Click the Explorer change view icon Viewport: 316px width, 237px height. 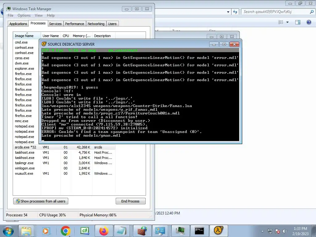coord(281,22)
